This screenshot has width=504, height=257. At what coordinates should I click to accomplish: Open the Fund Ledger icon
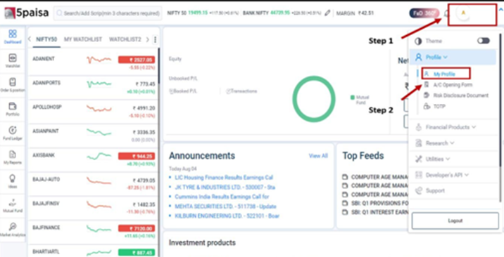tap(12, 133)
